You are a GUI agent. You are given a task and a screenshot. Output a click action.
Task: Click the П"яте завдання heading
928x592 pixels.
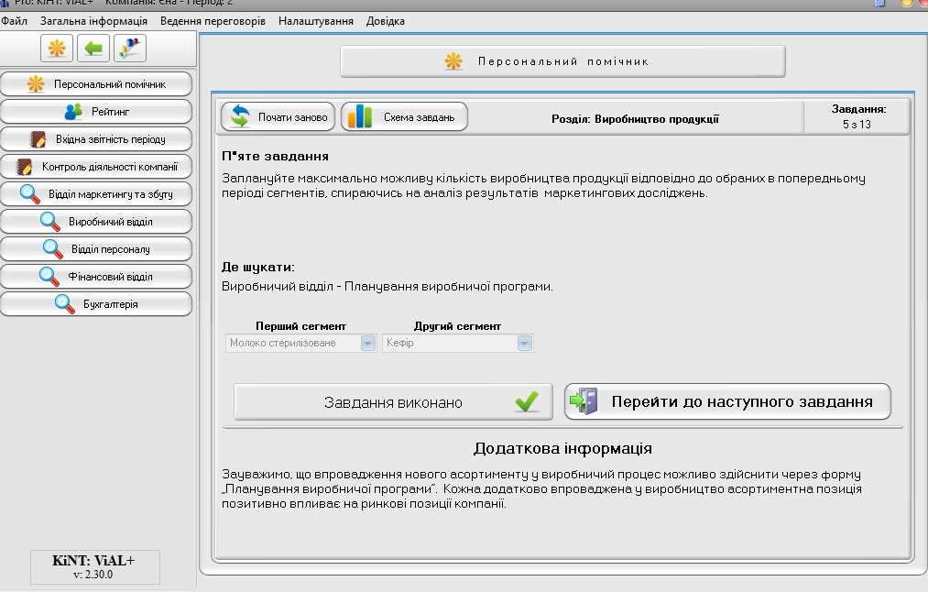(x=275, y=157)
